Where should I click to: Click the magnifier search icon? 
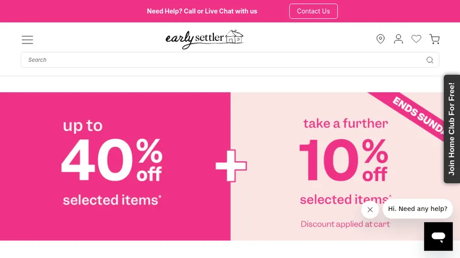(430, 60)
